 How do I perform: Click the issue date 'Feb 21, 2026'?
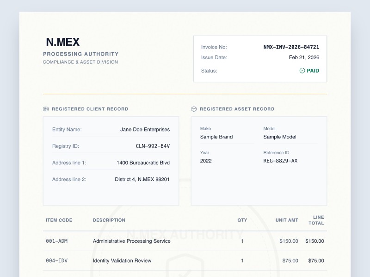pos(304,57)
